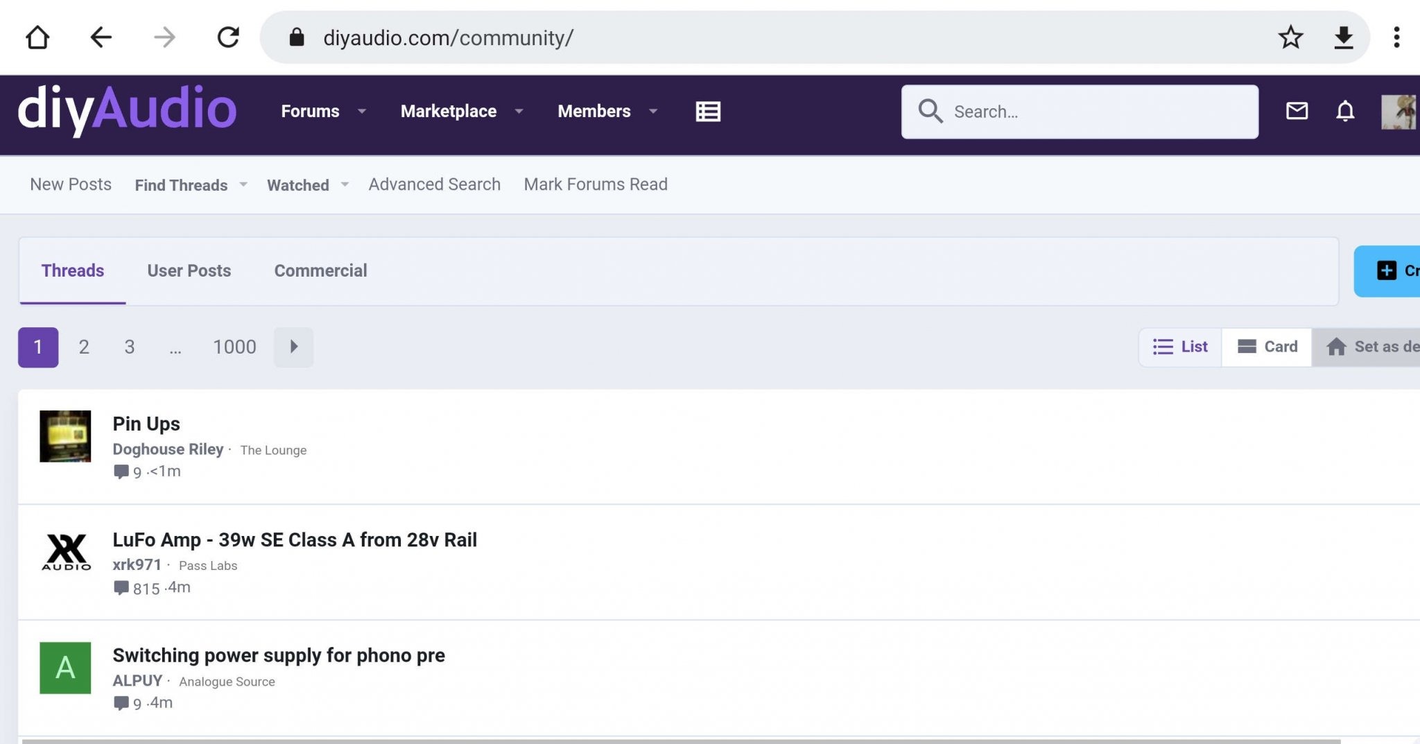Screen dimensions: 1420x744
Task: Click Mark Forums Read
Action: coord(596,184)
